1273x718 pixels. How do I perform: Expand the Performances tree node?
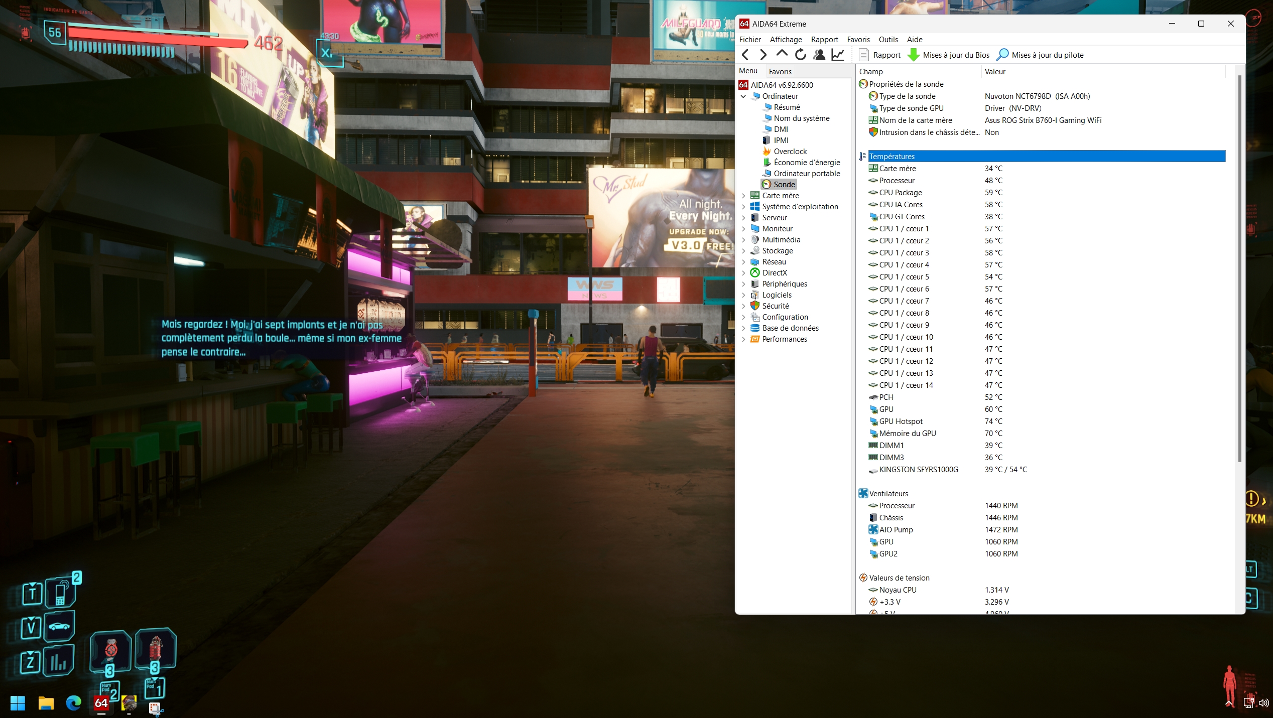743,339
